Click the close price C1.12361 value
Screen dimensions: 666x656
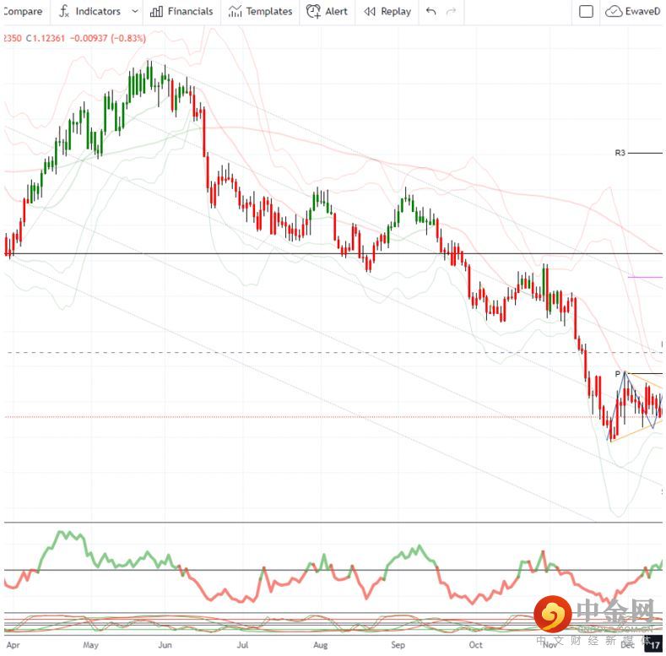pos(46,38)
